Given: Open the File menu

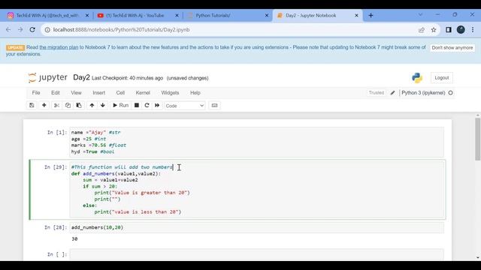Looking at the screenshot, I should (36, 93).
